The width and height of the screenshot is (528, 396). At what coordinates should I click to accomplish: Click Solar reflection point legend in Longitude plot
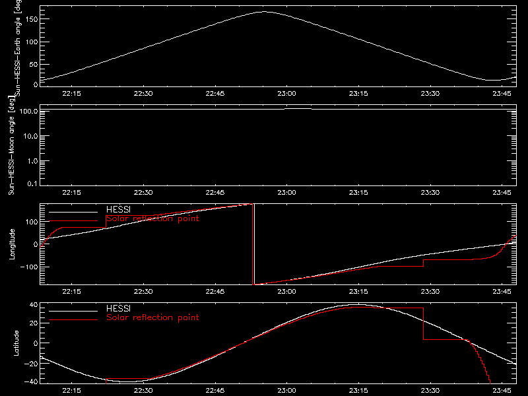152,218
